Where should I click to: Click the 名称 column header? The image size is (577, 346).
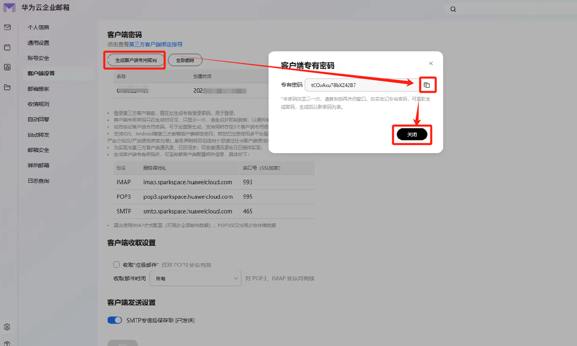point(121,76)
